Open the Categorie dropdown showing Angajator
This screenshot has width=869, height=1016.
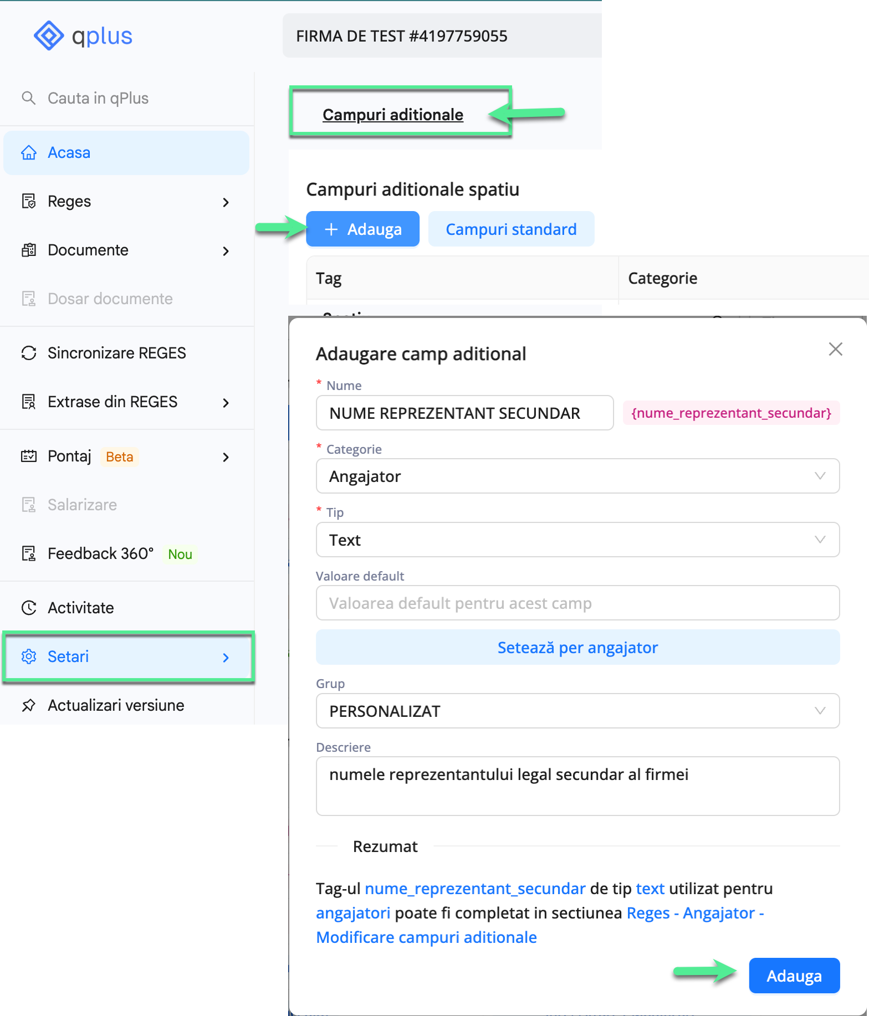coord(577,476)
